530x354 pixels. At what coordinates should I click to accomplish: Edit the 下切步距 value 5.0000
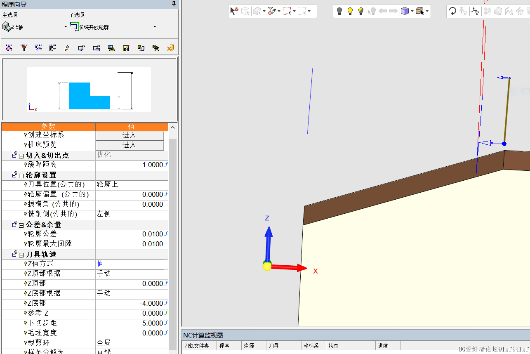[153, 323]
